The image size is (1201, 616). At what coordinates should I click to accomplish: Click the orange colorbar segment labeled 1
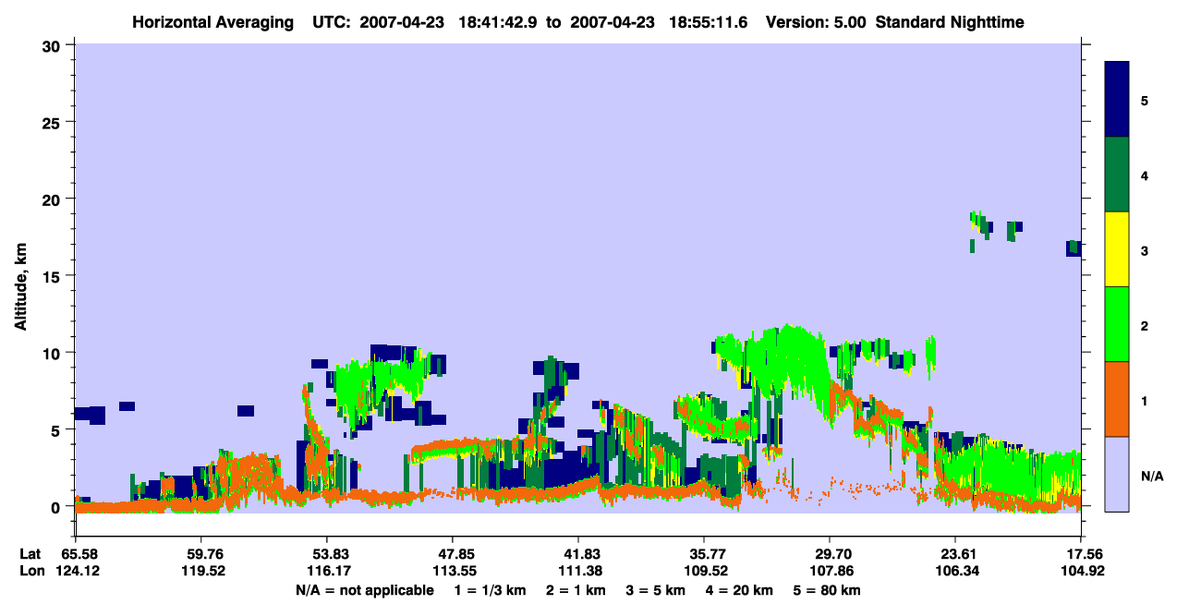point(1117,399)
